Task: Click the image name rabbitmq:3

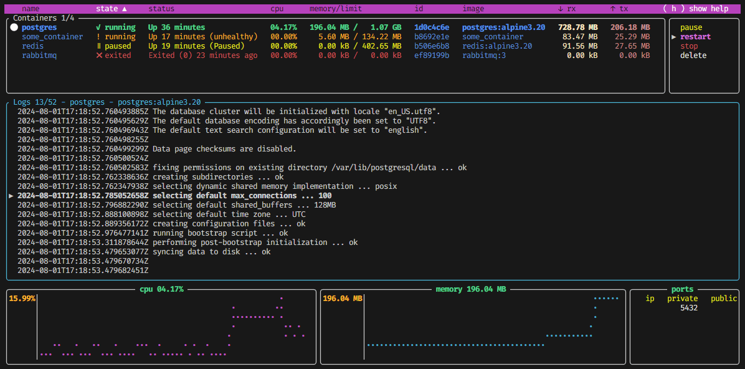Action: pos(484,55)
